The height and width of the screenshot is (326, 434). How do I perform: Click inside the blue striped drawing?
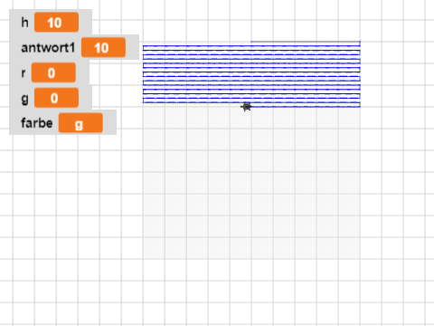tap(251, 74)
